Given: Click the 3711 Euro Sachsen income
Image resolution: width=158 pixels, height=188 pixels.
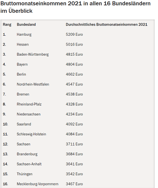Looking at the screenshot, I should pos(74,144).
